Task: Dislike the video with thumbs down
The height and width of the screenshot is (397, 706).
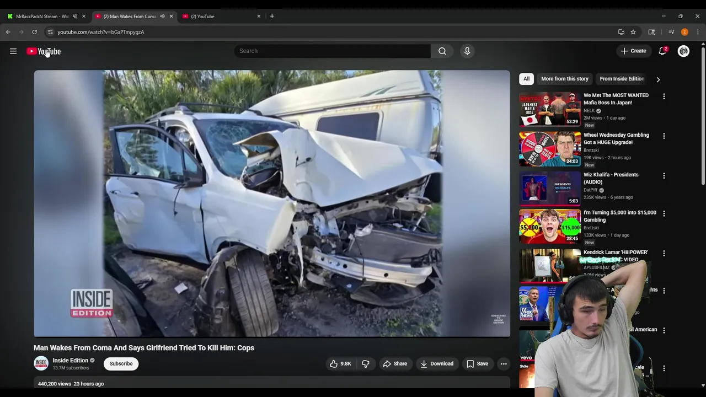Action: [x=366, y=364]
